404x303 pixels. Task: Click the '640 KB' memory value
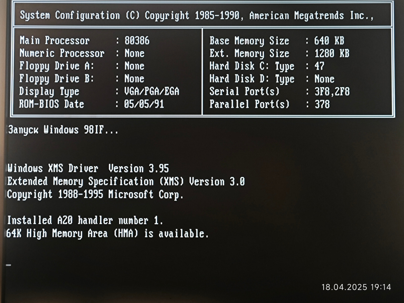click(329, 41)
